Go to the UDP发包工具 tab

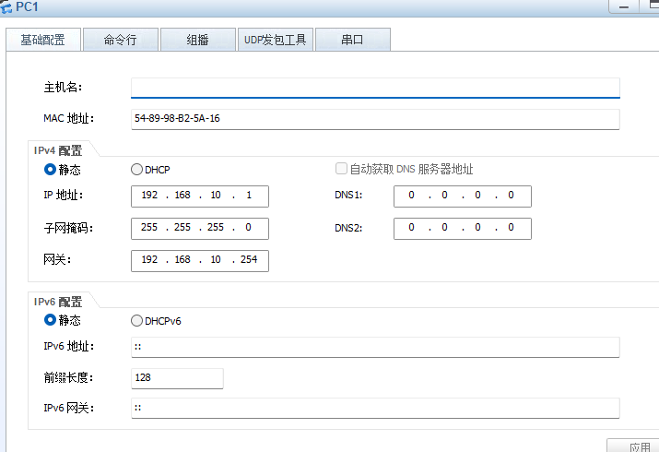click(x=275, y=40)
